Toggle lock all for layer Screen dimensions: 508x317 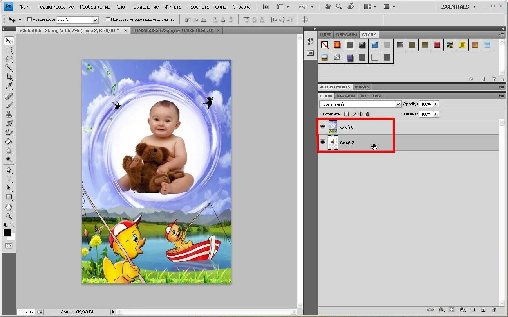pos(367,114)
